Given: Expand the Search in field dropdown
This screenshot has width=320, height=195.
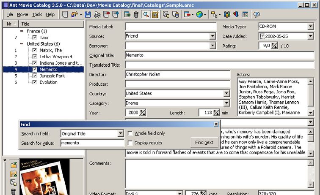Looking at the screenshot, I should coord(120,133).
